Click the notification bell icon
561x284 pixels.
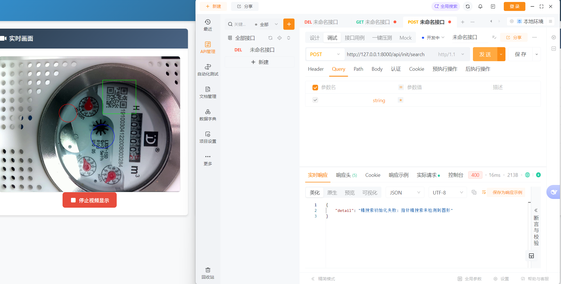[x=480, y=6]
